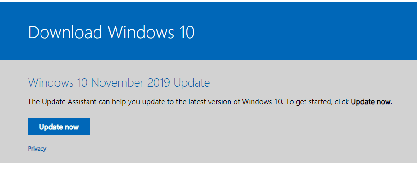Click the Download Windows 10 page title
The image size is (417, 186).
(111, 32)
